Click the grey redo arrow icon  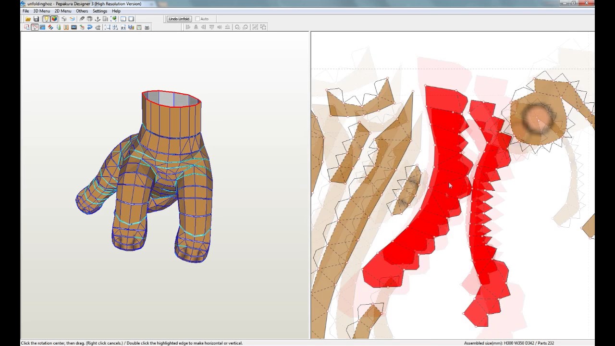[x=98, y=27]
